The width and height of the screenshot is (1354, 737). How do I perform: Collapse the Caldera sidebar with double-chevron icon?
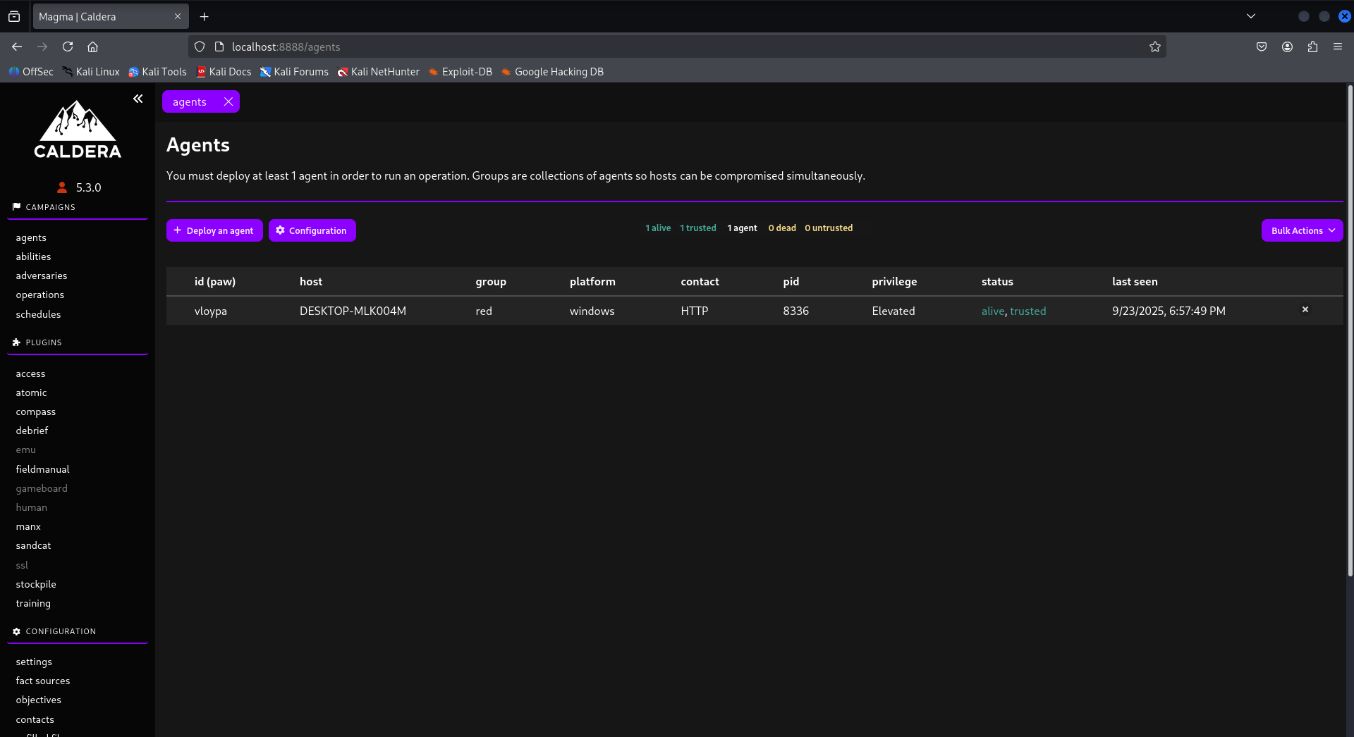[x=138, y=99]
